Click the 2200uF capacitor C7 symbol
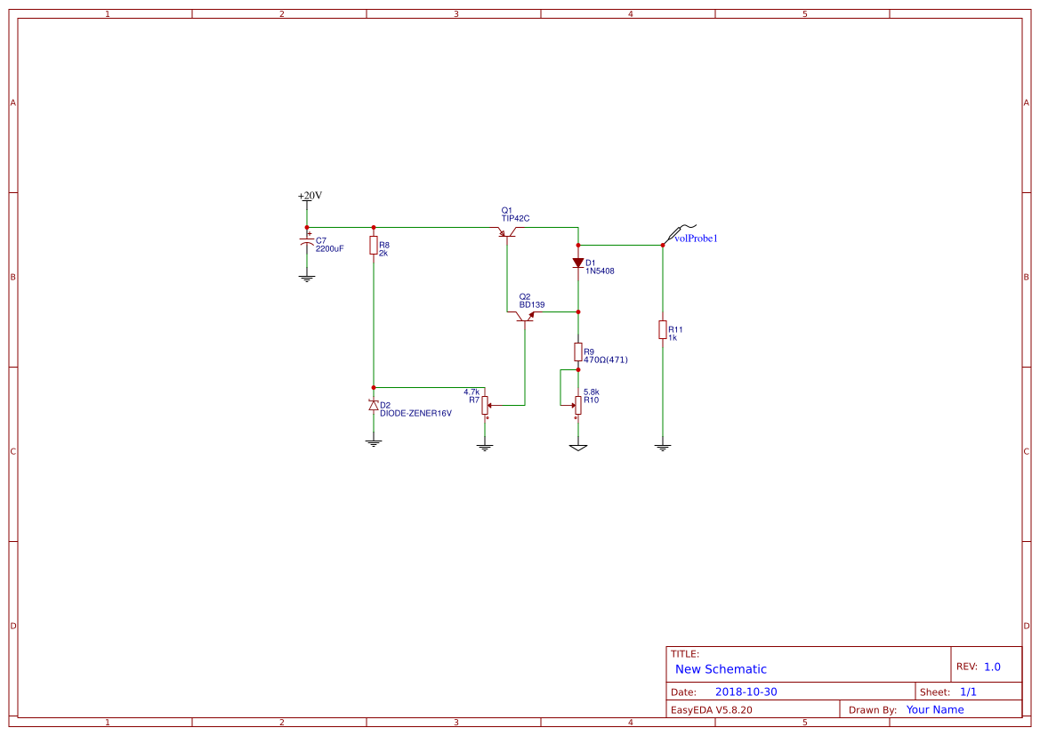This screenshot has height=736, width=1040. click(x=307, y=242)
